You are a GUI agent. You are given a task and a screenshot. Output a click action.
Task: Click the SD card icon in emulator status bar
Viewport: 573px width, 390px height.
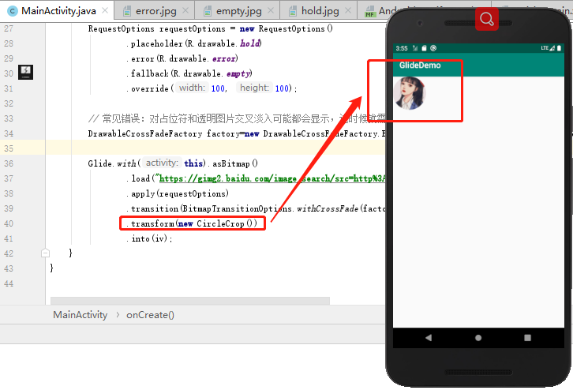424,48
